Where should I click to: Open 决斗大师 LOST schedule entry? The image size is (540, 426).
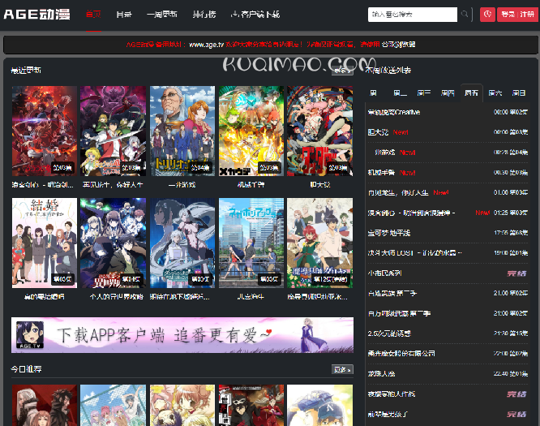pyautogui.click(x=414, y=253)
